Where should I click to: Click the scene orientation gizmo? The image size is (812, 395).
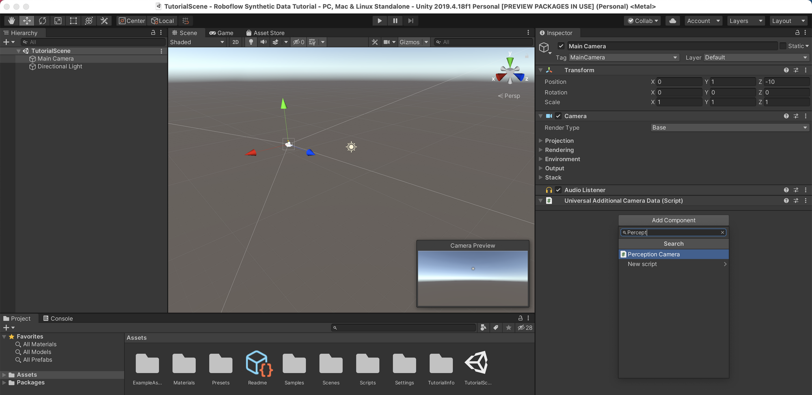coord(510,71)
